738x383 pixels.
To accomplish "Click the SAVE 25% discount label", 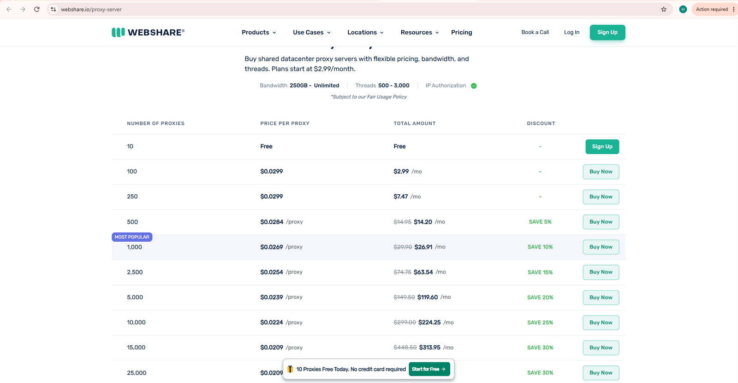I will tap(540, 323).
